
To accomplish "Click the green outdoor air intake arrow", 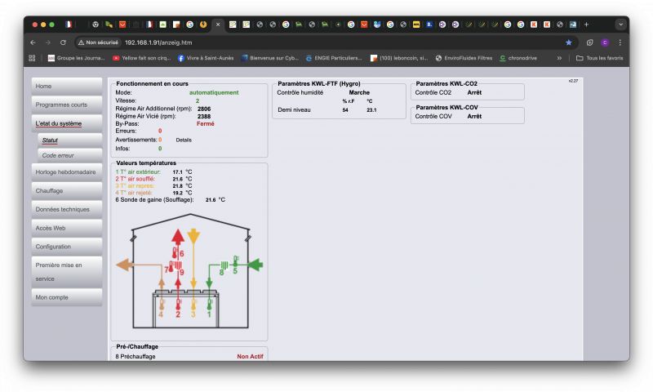I will 254,264.
